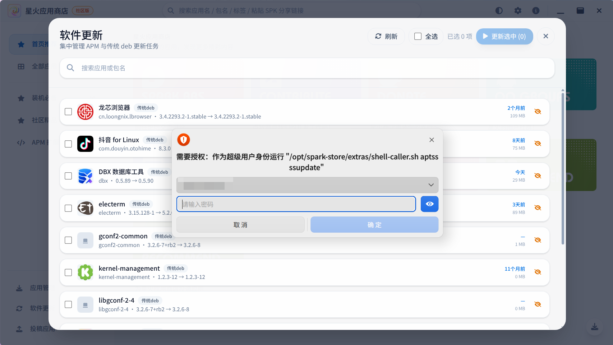
Task: Click the main store search box
Action: coord(292,11)
